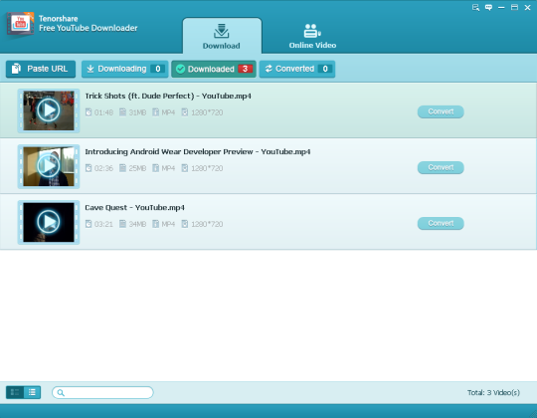Image resolution: width=537 pixels, height=418 pixels.
Task: Play the Introducing Android Wear thumbnail
Action: [49, 166]
